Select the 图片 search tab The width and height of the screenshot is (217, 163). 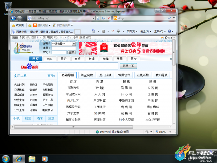coord(64,59)
